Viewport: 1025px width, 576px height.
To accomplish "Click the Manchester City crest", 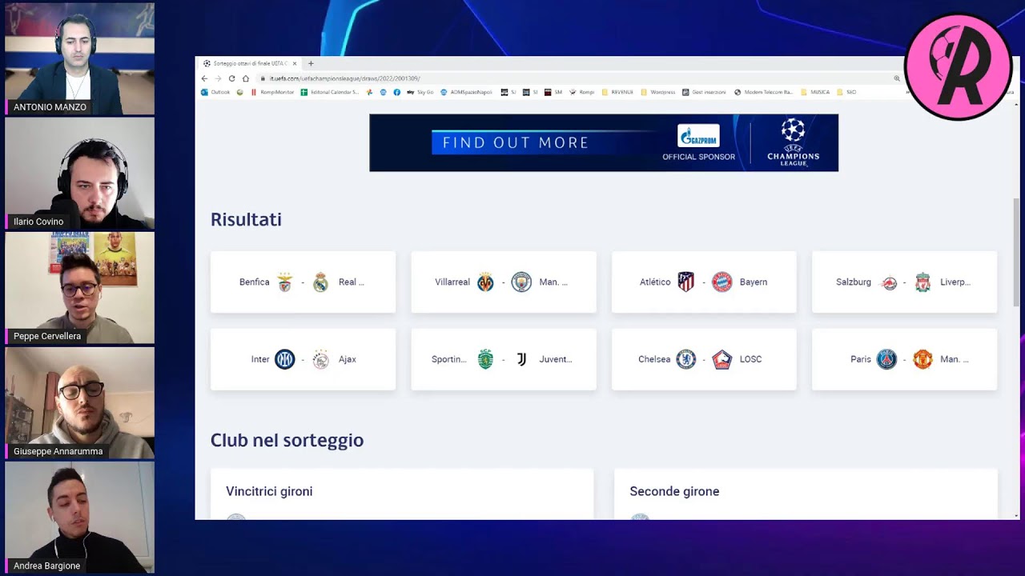I will (x=521, y=282).
